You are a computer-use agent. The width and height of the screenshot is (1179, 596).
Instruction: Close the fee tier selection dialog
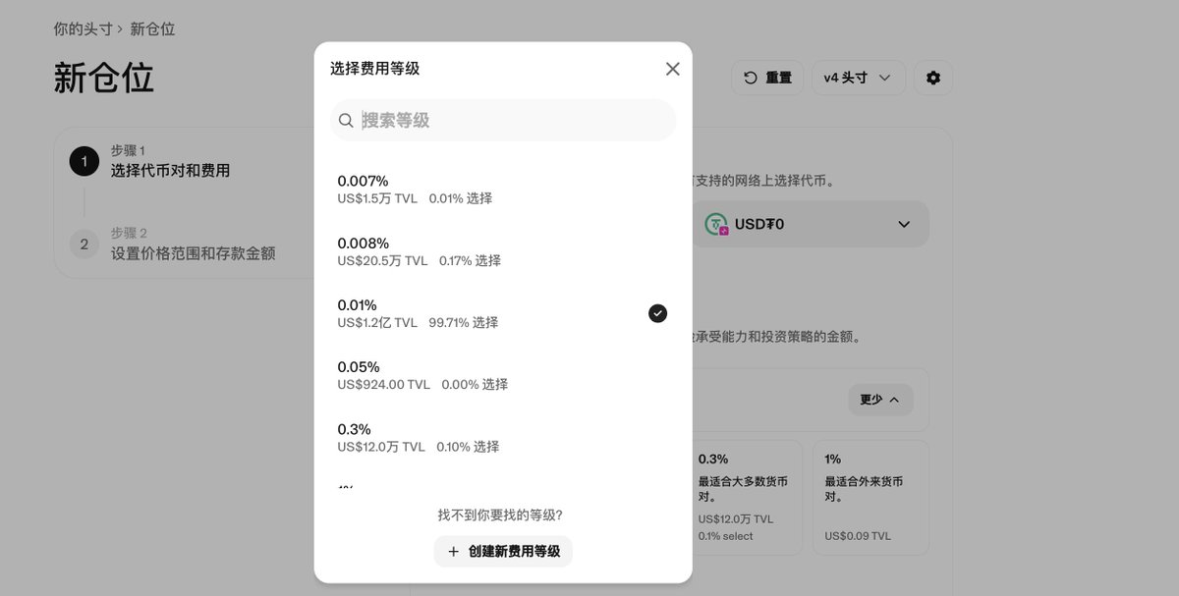click(x=672, y=69)
